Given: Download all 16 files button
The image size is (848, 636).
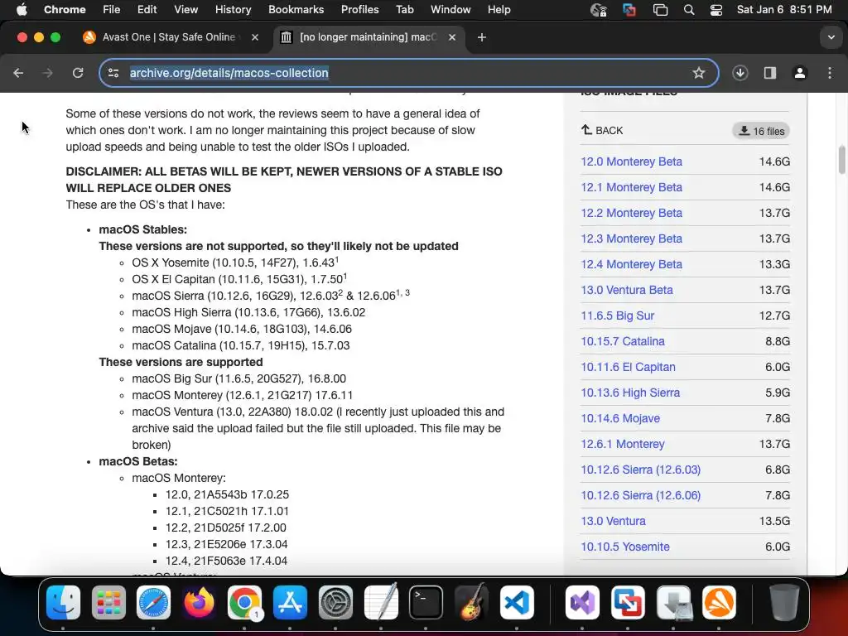Looking at the screenshot, I should click(x=761, y=131).
